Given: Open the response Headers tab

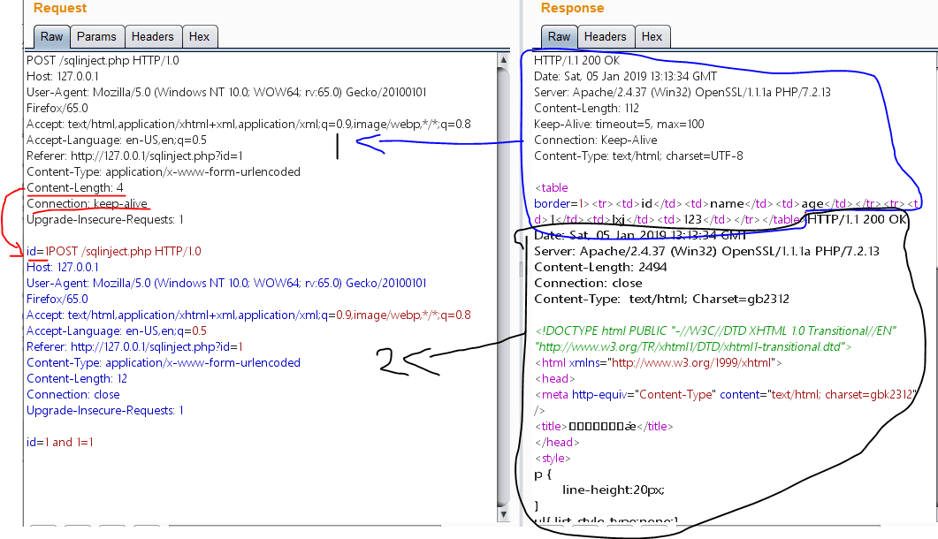Looking at the screenshot, I should 606,36.
